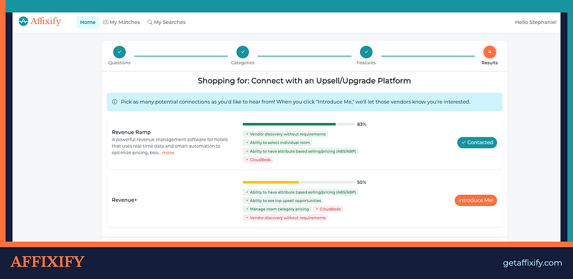Click the red CloudBeds tag under Revenue Ramp
This screenshot has width=573, height=279.
pyautogui.click(x=258, y=160)
